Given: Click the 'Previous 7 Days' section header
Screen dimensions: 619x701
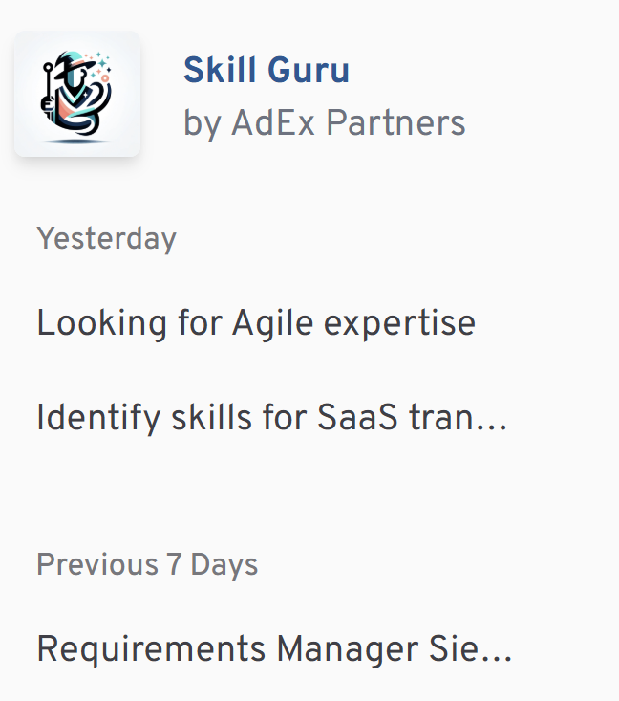Looking at the screenshot, I should (147, 564).
